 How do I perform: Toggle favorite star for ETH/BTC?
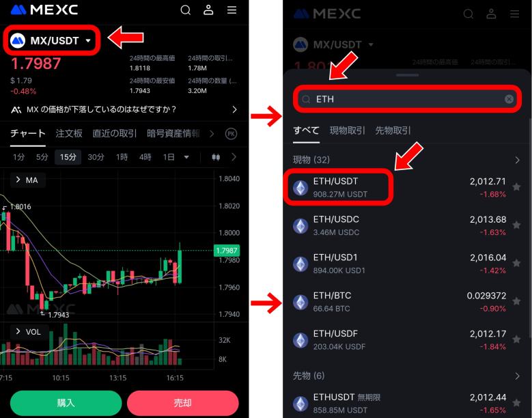516,301
